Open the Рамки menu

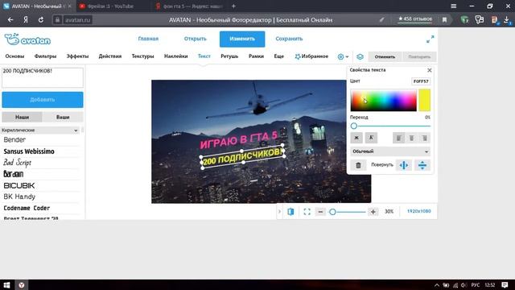pos(256,56)
